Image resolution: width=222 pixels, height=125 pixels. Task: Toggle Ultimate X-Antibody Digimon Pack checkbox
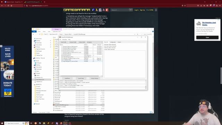point(62,58)
